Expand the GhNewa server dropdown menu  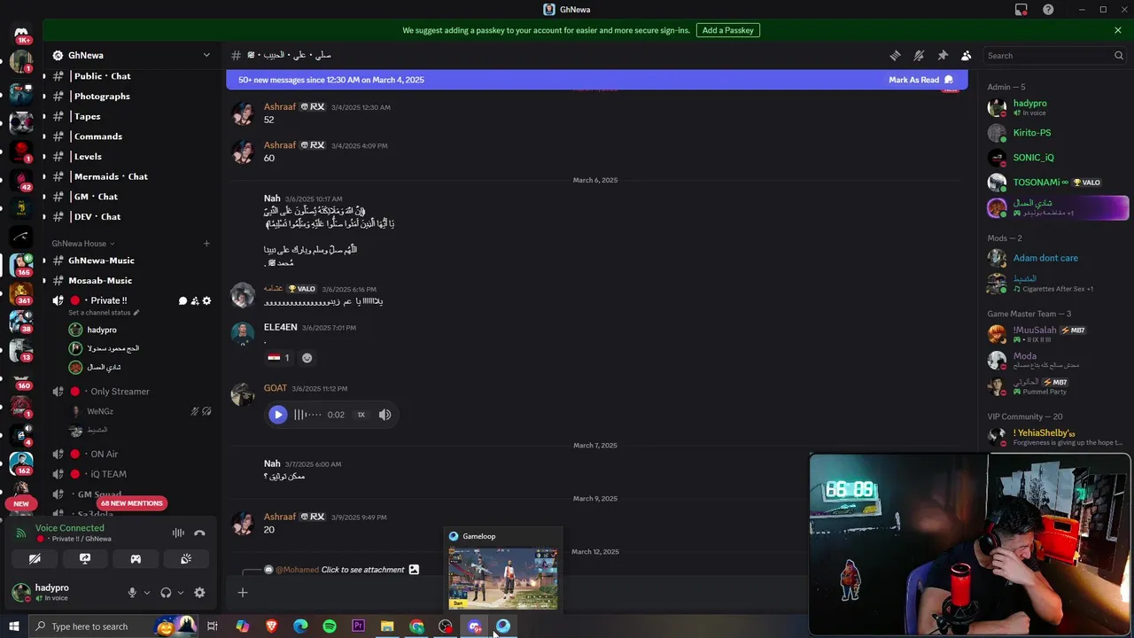click(206, 55)
